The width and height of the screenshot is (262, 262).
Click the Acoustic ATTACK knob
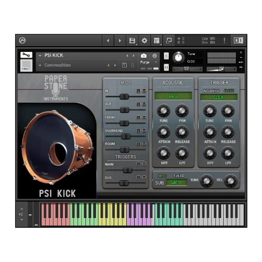click(x=163, y=132)
